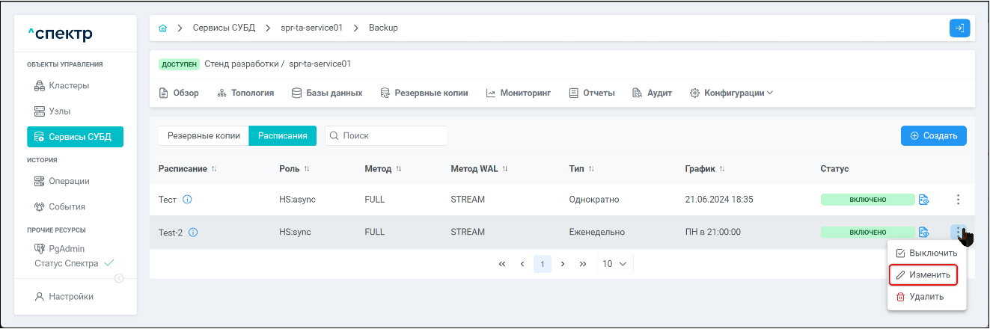This screenshot has width=990, height=329.
Task: Open info icon next to Тест schedule
Action: [188, 200]
